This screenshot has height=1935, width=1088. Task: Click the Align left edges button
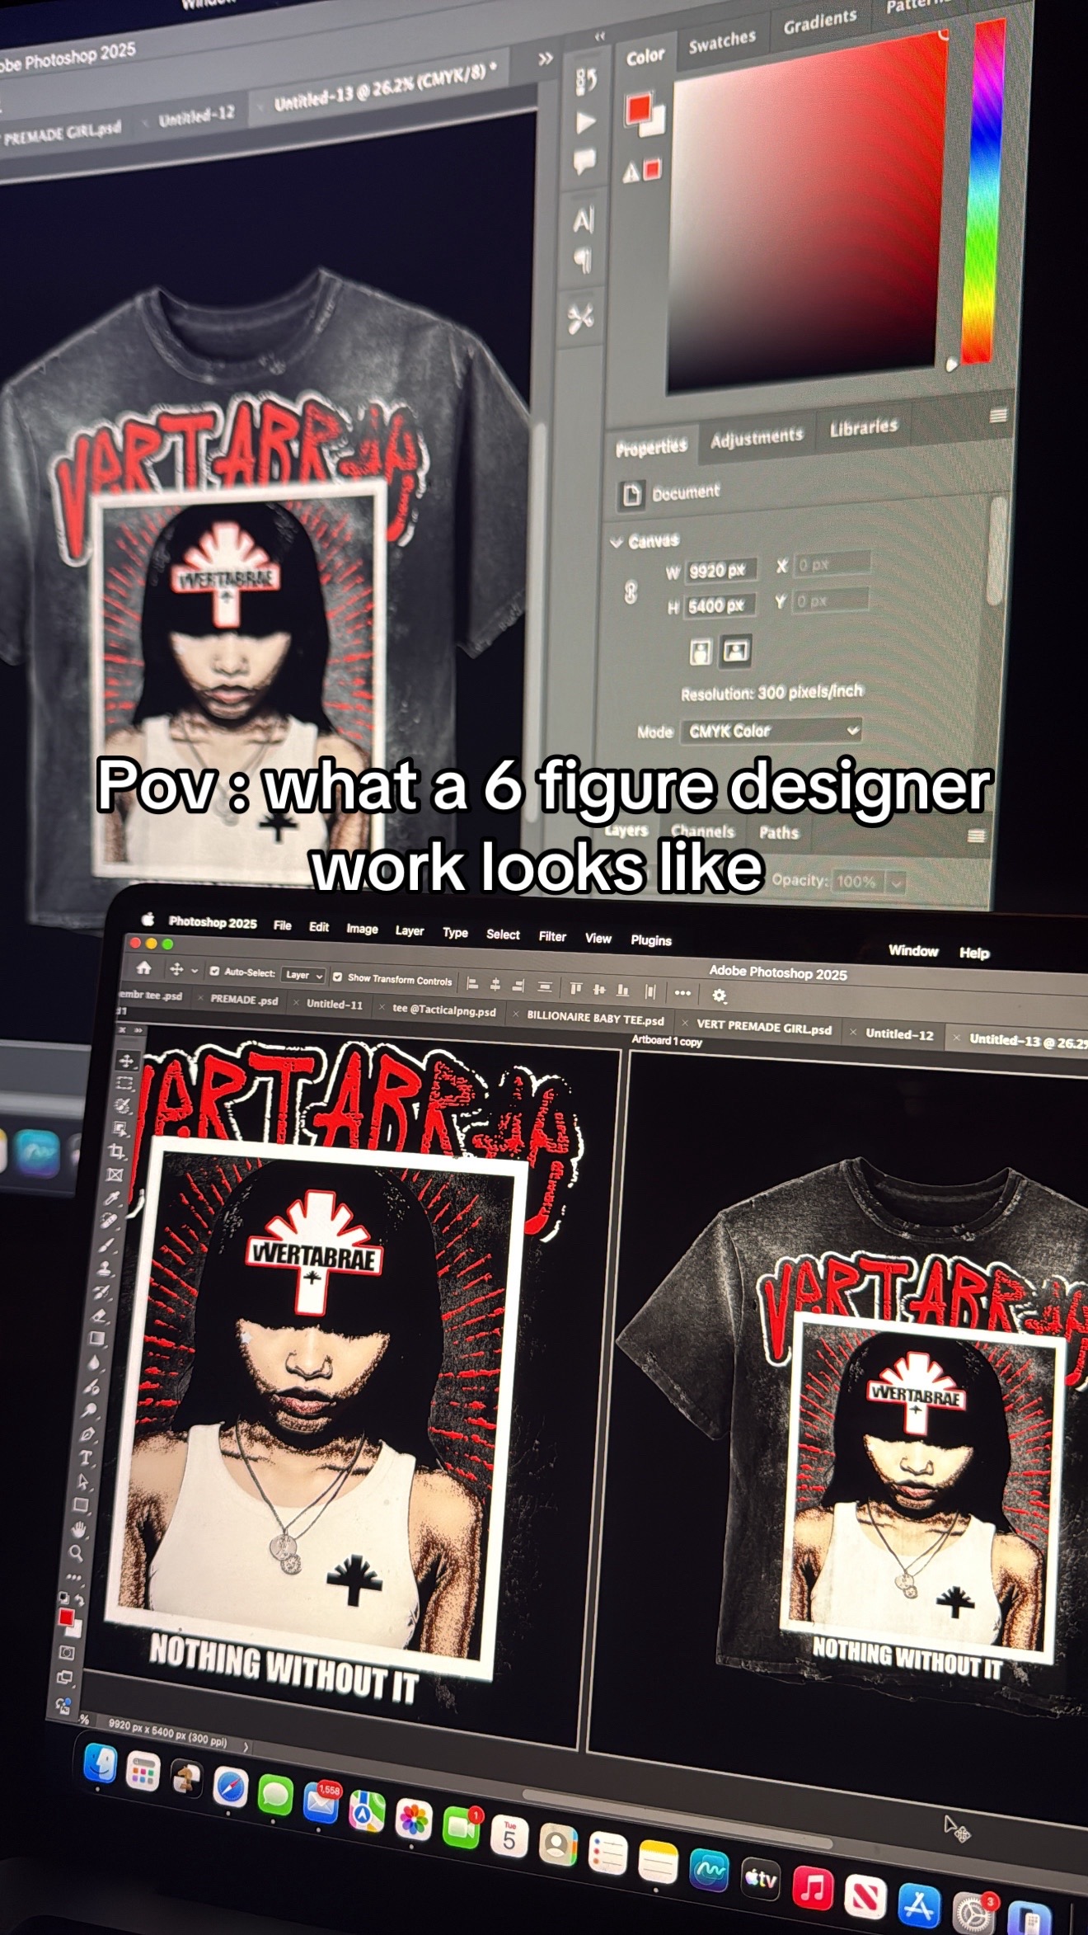[x=472, y=983]
